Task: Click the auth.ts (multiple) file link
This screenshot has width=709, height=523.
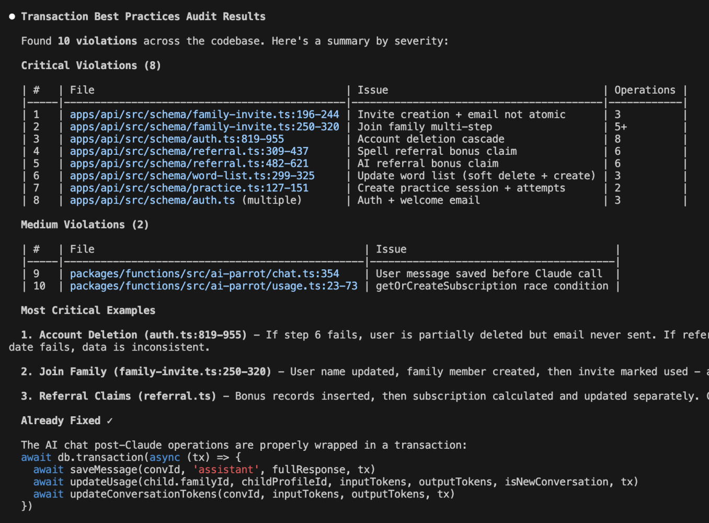Action: pos(152,200)
